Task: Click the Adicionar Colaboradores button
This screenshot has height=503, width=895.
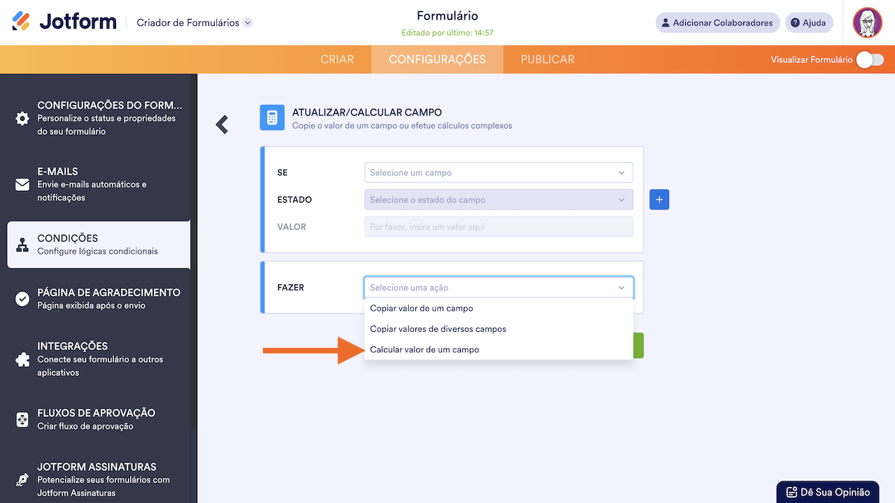Action: pyautogui.click(x=717, y=23)
